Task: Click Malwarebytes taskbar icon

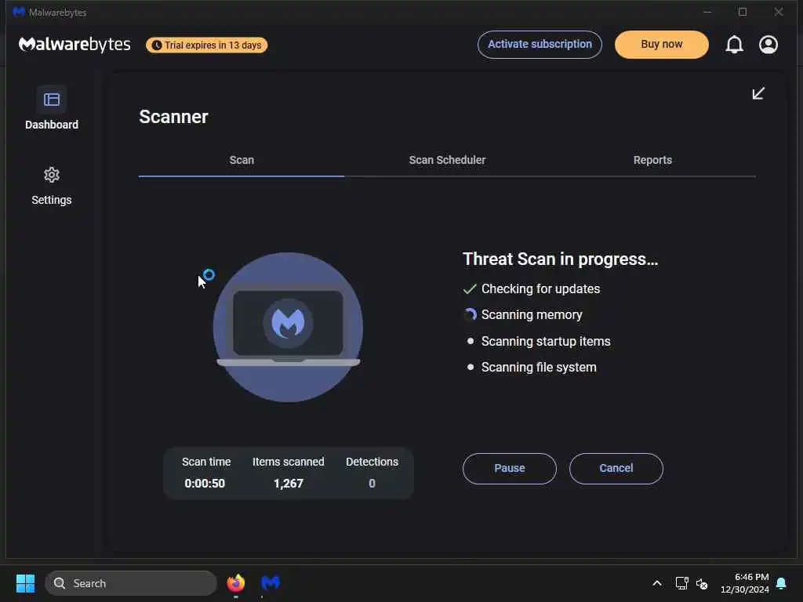Action: point(271,583)
